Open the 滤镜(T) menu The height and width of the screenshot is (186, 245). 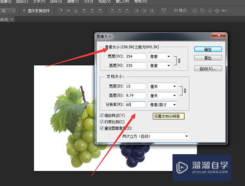pos(73,1)
